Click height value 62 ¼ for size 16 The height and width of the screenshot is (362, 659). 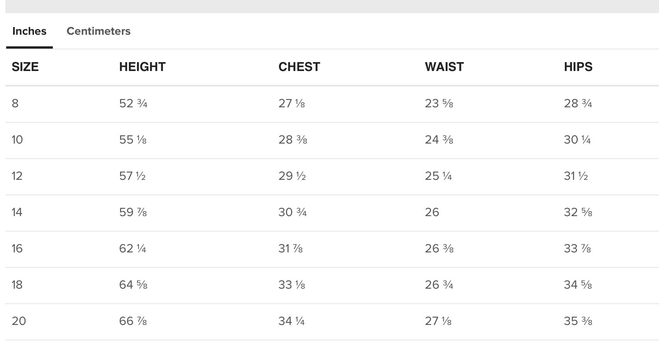point(133,249)
